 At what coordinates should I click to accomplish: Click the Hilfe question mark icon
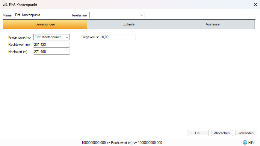245,142
